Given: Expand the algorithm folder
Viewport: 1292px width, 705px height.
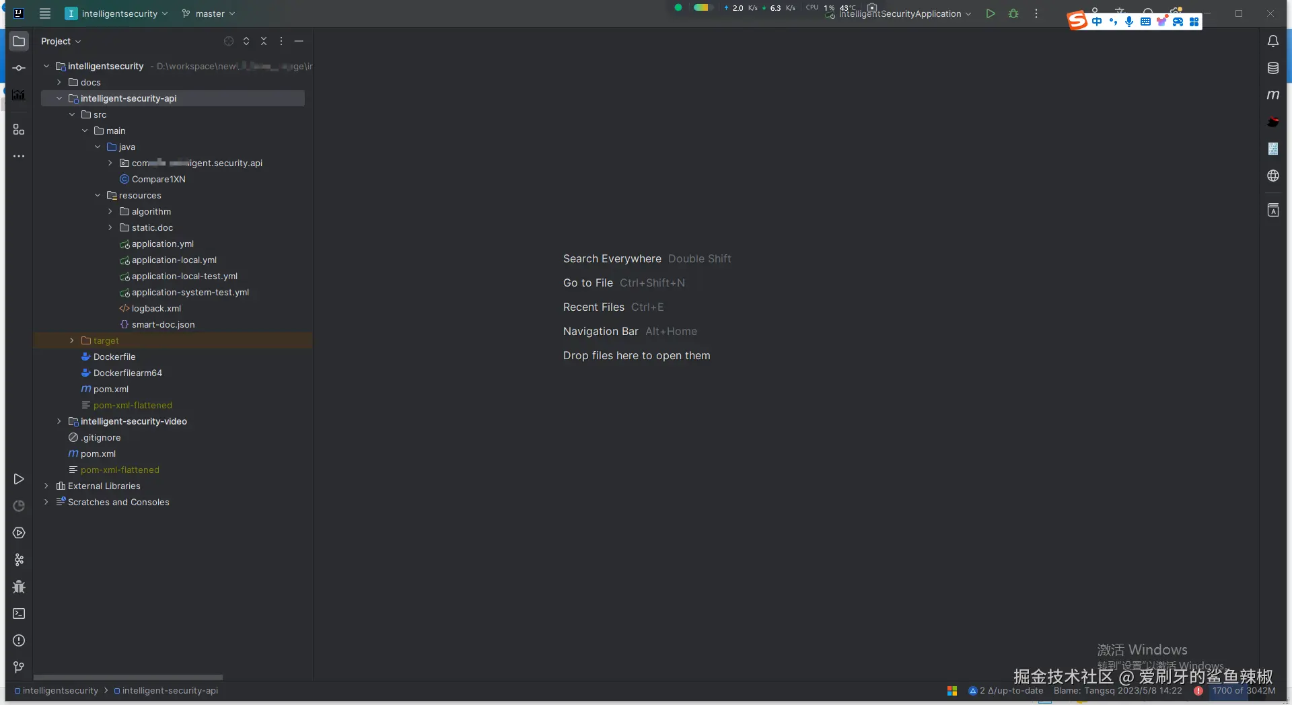Looking at the screenshot, I should 110,211.
